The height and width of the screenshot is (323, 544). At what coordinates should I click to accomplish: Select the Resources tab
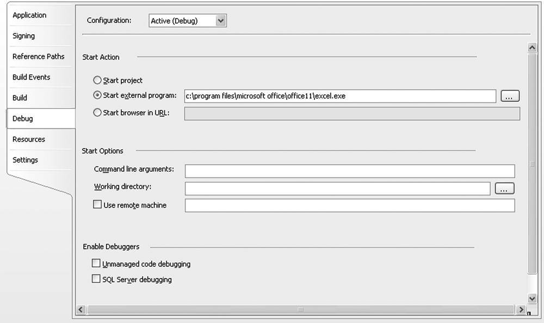pyautogui.click(x=29, y=139)
